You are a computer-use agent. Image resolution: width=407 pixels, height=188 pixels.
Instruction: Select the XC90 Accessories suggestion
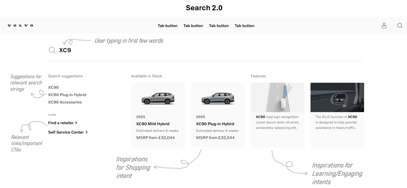65,102
